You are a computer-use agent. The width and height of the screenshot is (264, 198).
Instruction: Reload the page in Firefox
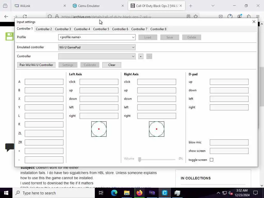[x=25, y=16]
